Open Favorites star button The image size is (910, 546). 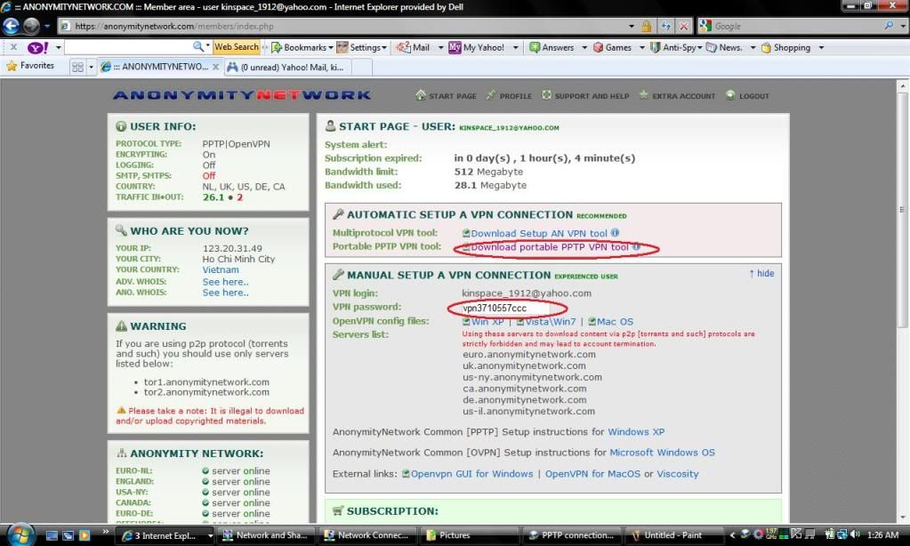coord(30,66)
